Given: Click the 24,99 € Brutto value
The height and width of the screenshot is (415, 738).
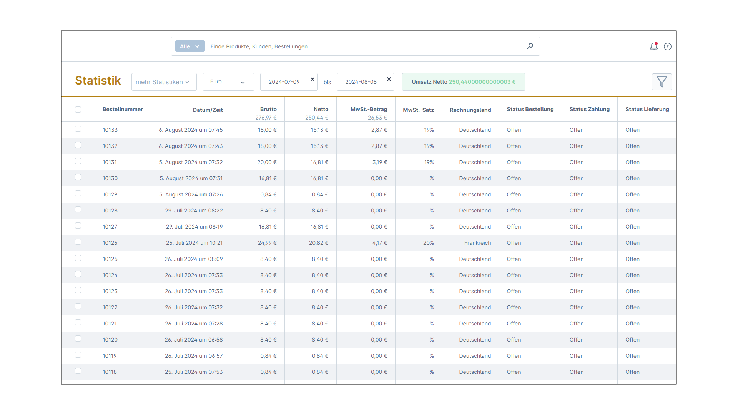Looking at the screenshot, I should click(x=267, y=243).
